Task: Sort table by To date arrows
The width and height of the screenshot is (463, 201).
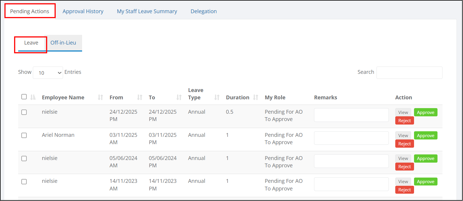Action: point(179,97)
